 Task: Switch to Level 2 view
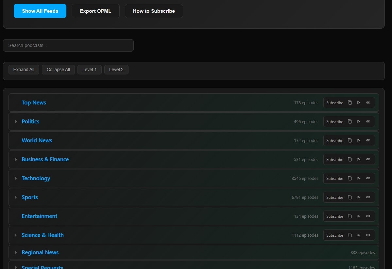click(116, 70)
